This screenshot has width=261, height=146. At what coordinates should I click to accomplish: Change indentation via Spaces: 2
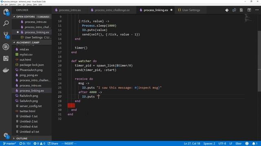tap(209, 144)
